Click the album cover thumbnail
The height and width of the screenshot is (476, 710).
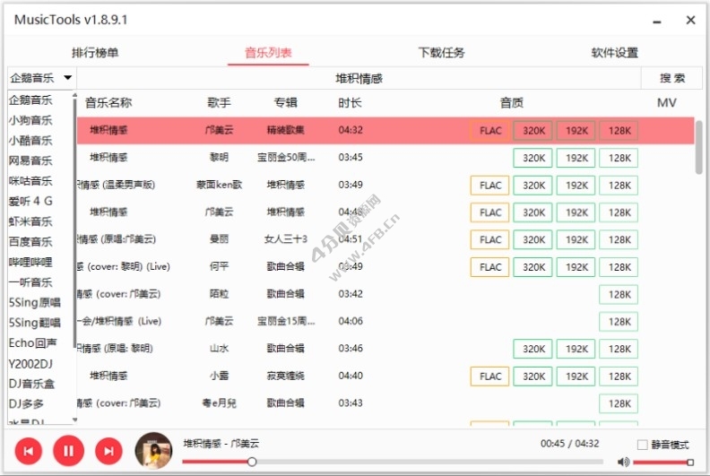pyautogui.click(x=154, y=450)
